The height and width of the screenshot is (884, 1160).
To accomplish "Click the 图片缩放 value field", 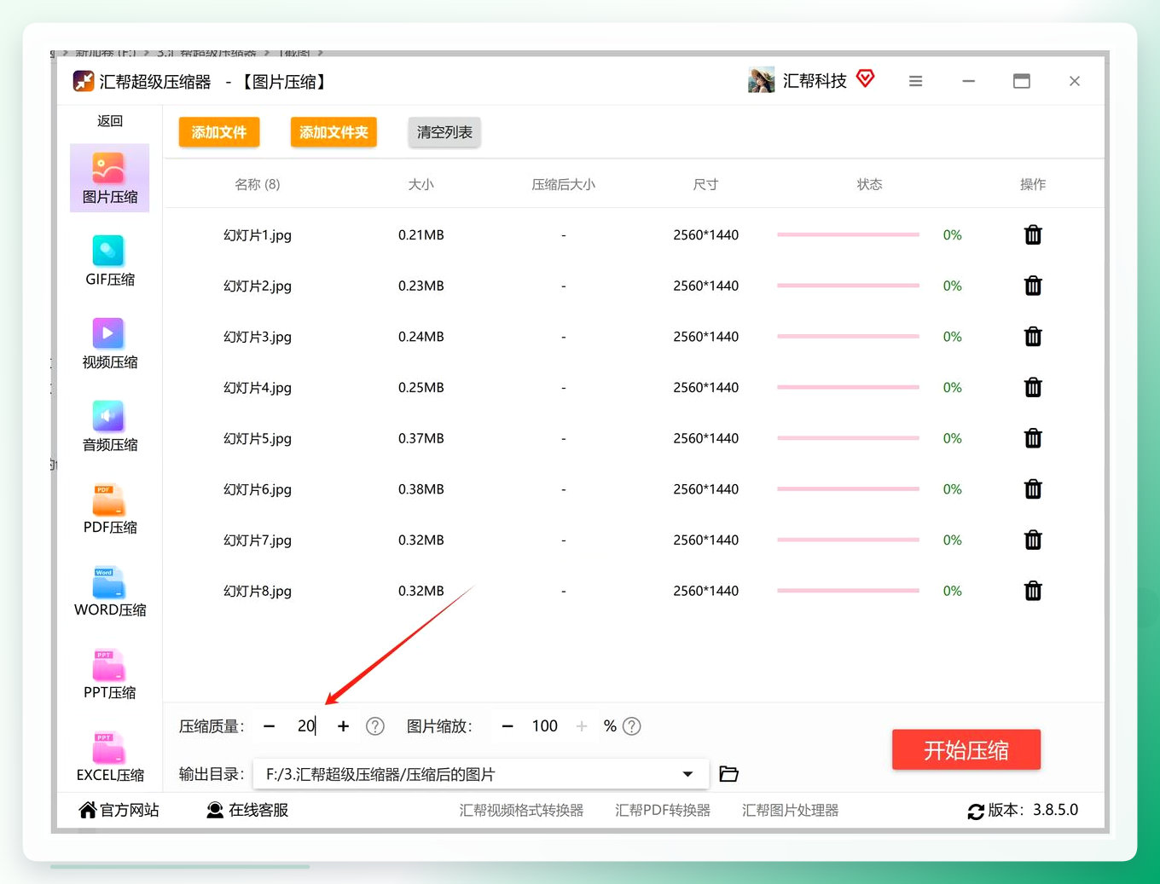I will pyautogui.click(x=545, y=726).
